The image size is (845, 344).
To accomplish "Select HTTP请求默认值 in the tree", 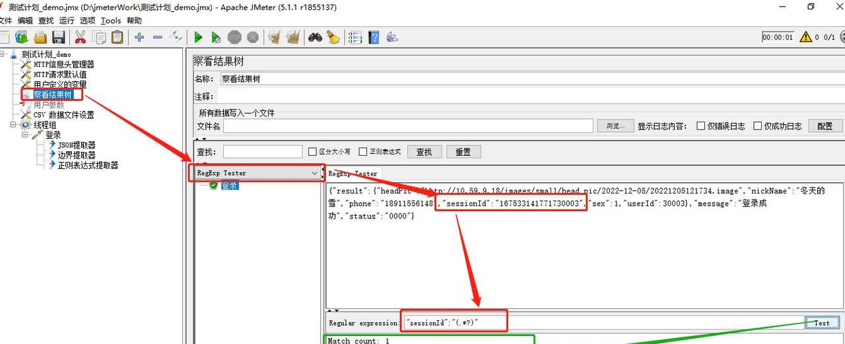I will [60, 75].
